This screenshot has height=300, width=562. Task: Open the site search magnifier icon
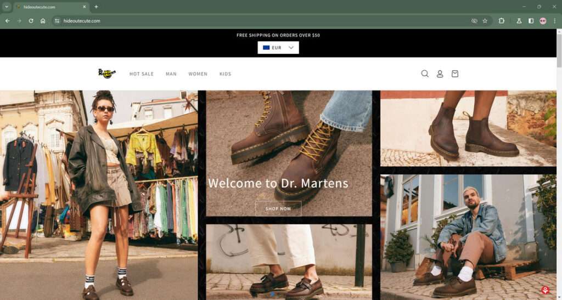[x=425, y=73]
